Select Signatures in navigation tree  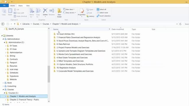pos(14,76)
